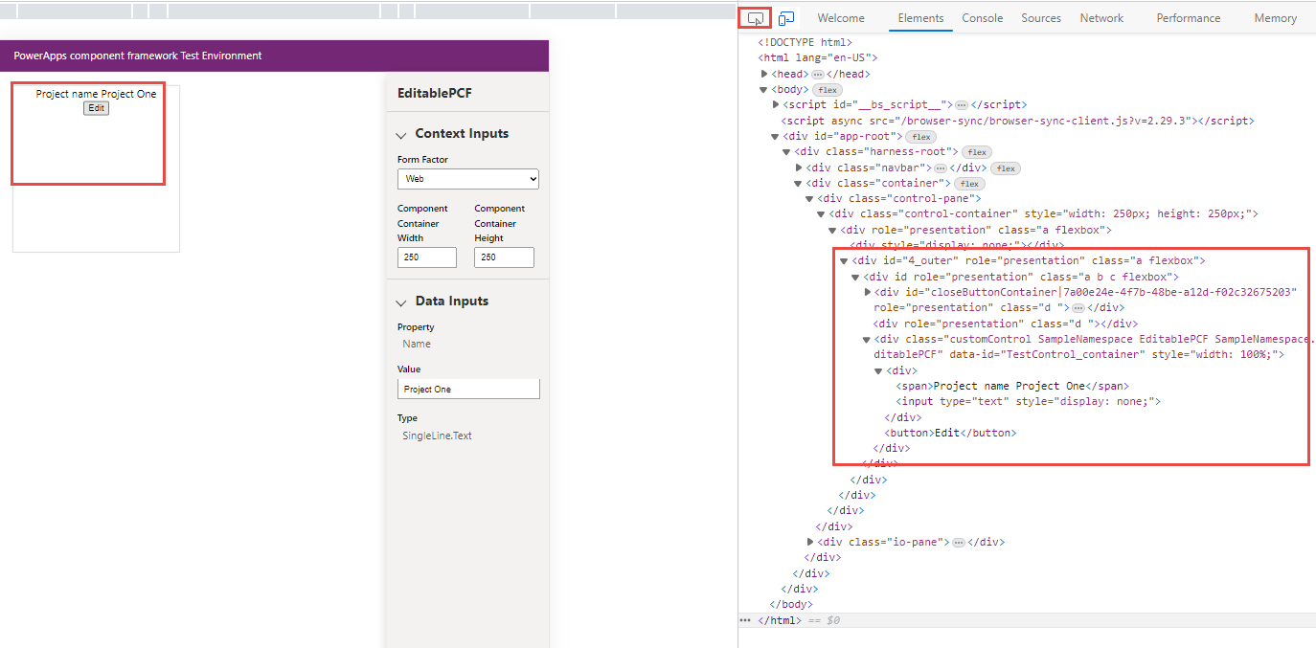Screen dimensions: 1316x648
Task: Click the ellipsis on the io-pane div
Action: tap(959, 541)
